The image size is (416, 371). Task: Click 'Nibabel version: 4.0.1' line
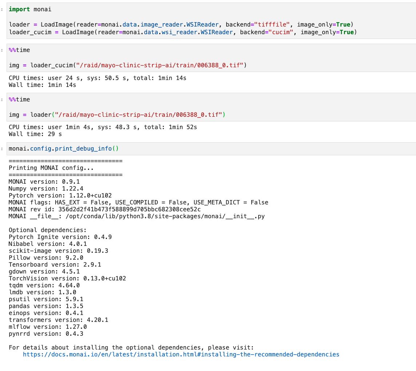(x=48, y=244)
